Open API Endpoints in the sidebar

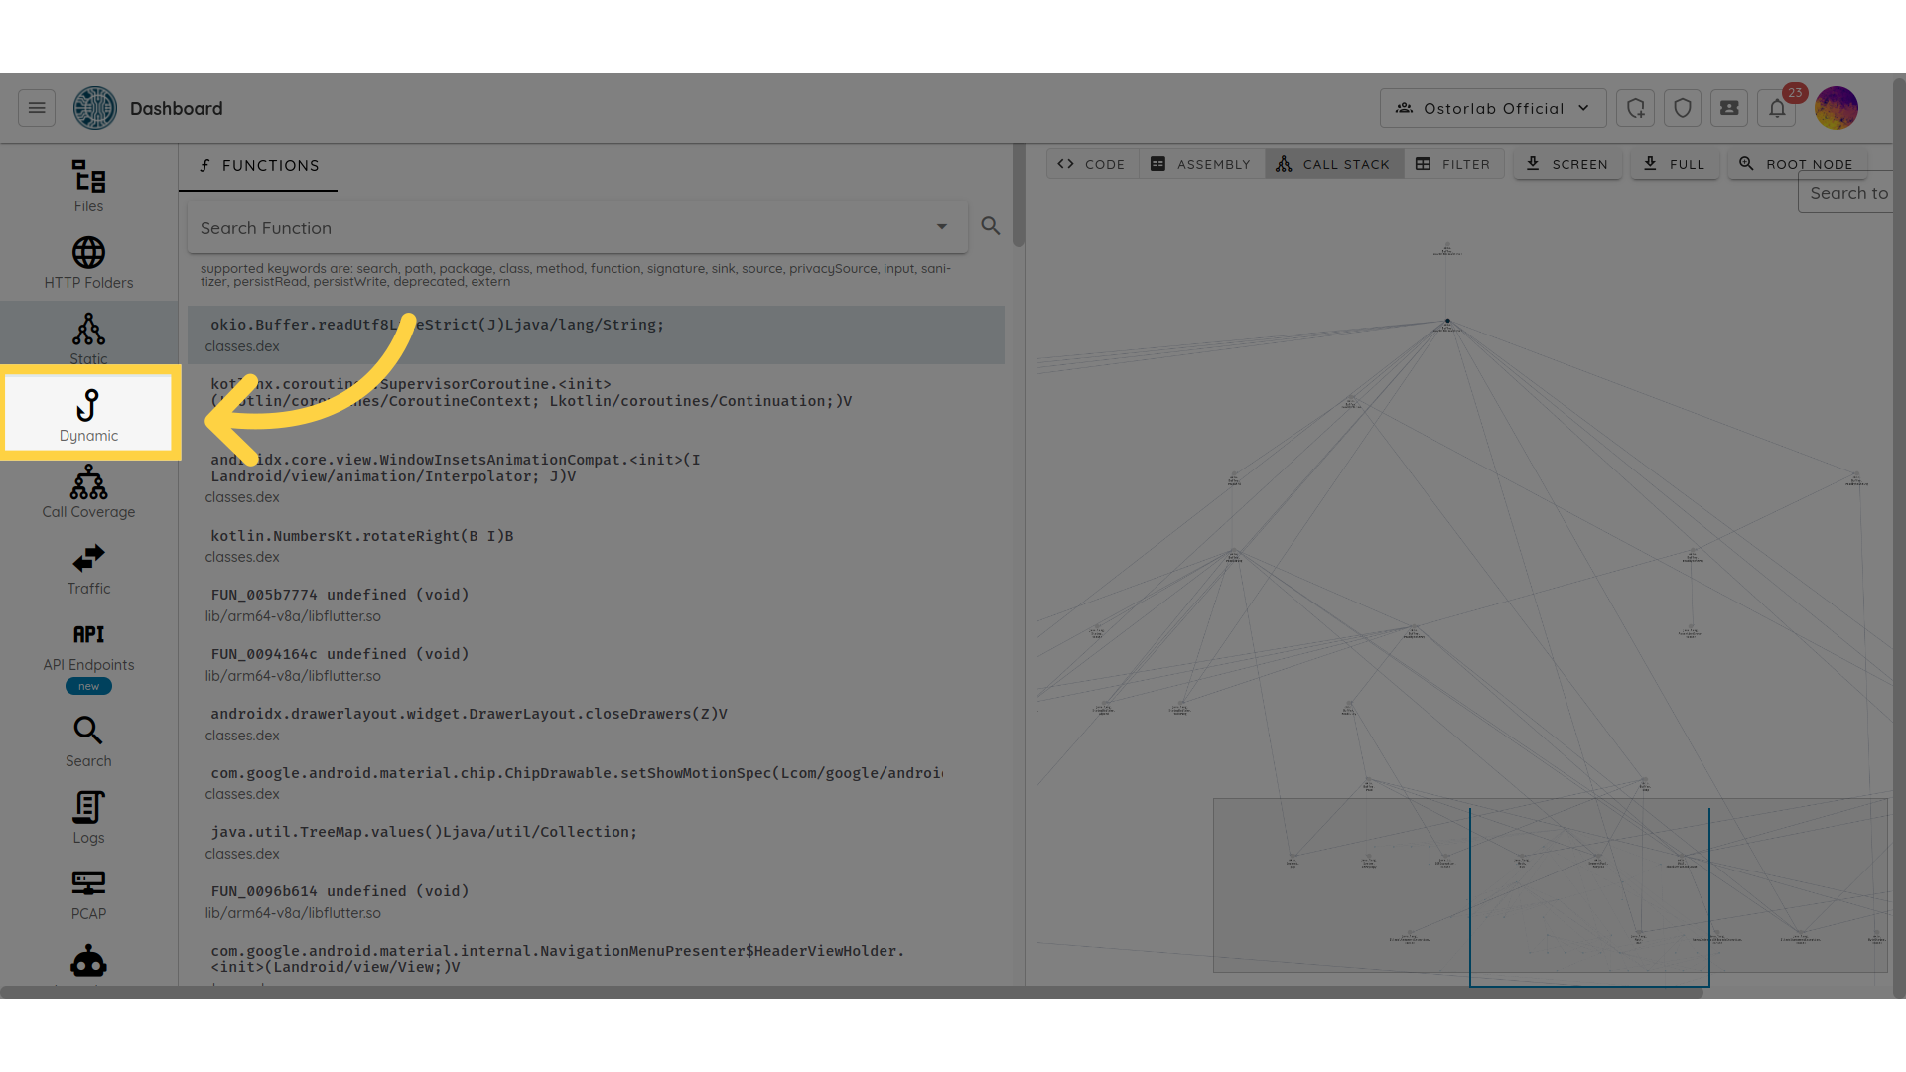point(88,646)
